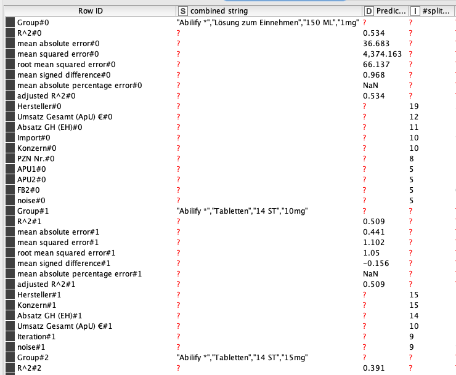This screenshot has height=375, width=456.
Task: Select the root mean squared error#0 row
Action: 67,65
